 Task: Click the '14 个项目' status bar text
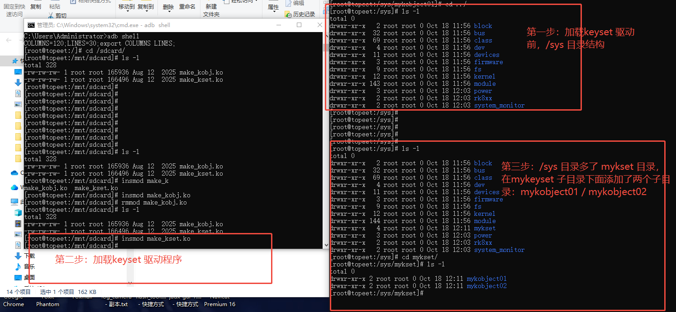19,292
